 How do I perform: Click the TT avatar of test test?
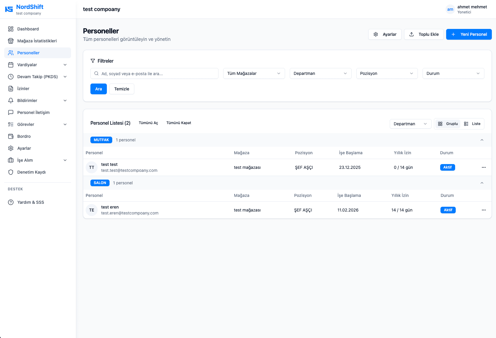tap(92, 167)
